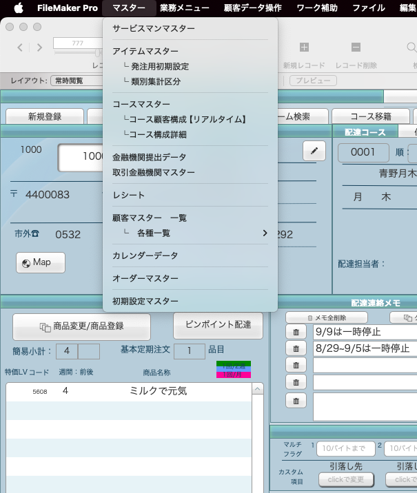Click the memo field 9/9は一時停止
Viewport: 417px width, 493px height.
pyautogui.click(x=365, y=332)
